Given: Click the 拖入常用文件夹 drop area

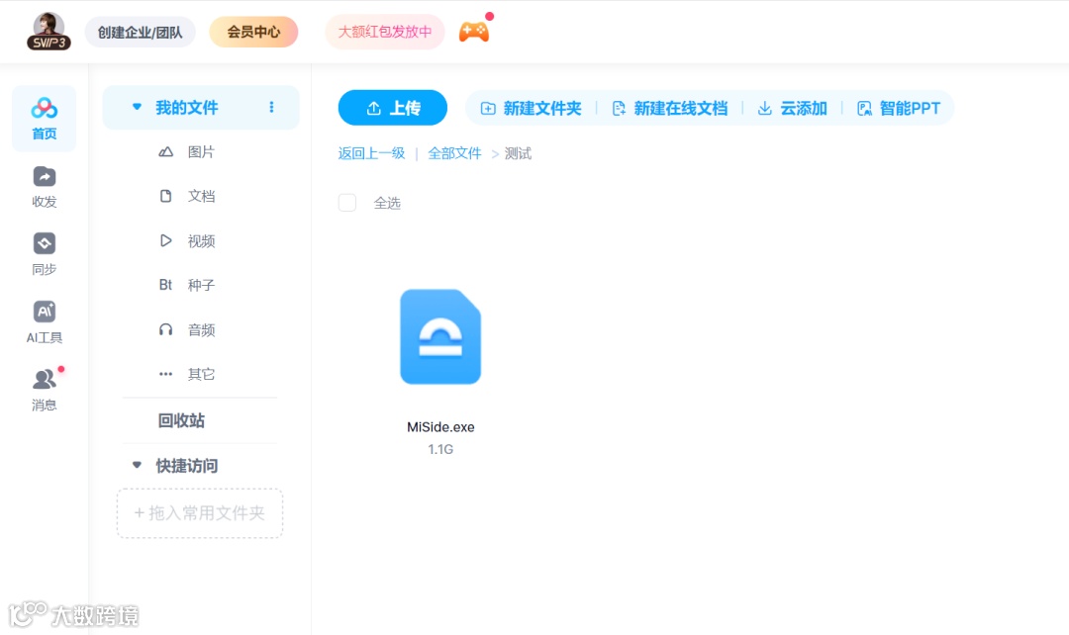Looking at the screenshot, I should [200, 513].
